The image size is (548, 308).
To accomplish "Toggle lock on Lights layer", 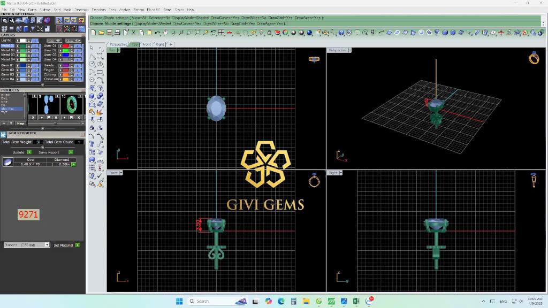I will tap(29, 41).
